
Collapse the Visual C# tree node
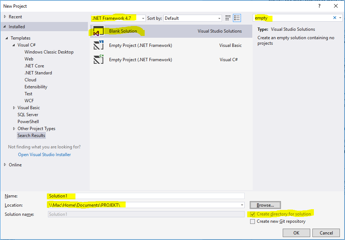pos(14,45)
